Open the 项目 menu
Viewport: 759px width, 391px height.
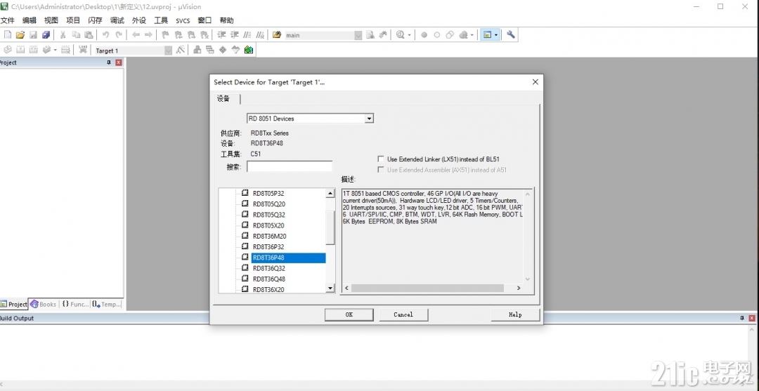pos(73,20)
